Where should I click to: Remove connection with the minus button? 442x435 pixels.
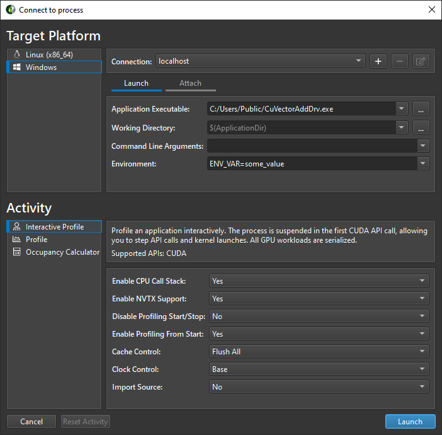(399, 61)
